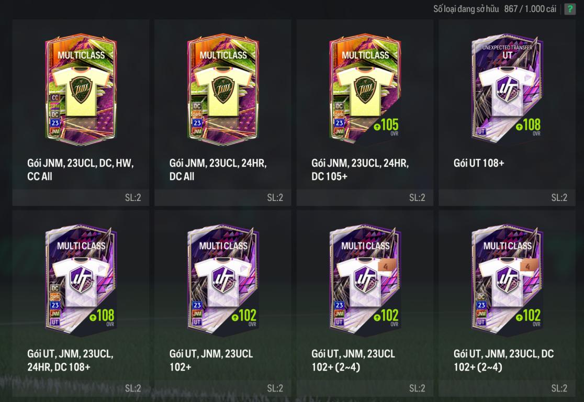Click SL:2 bar under the first Multiclass pack
The width and height of the screenshot is (584, 402).
(x=81, y=197)
